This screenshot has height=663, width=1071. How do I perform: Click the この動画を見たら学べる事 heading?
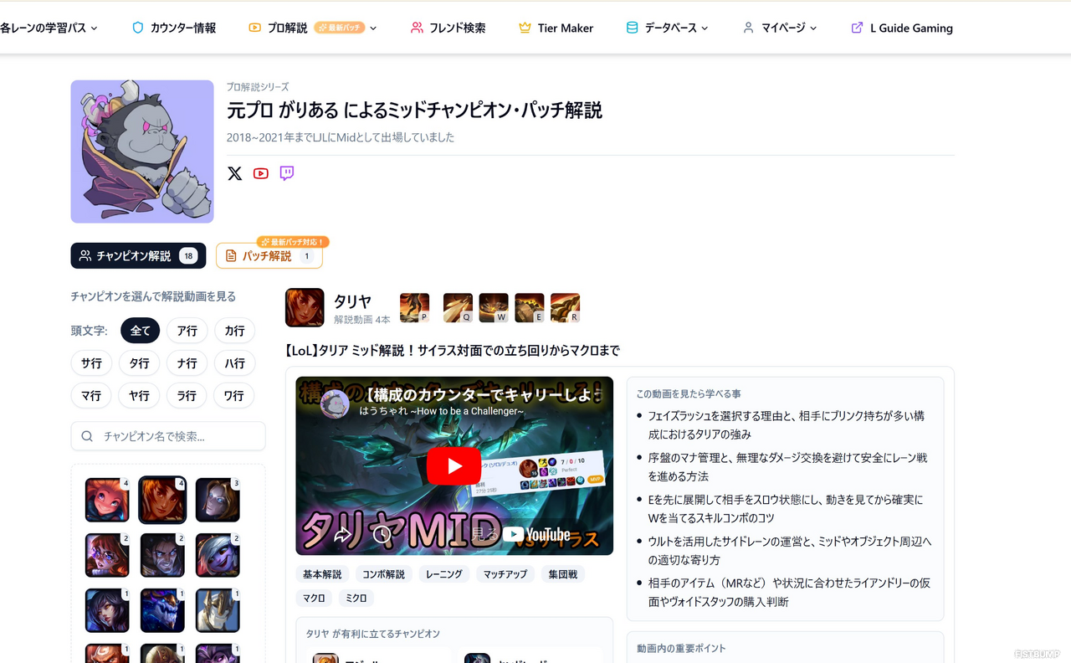(689, 393)
